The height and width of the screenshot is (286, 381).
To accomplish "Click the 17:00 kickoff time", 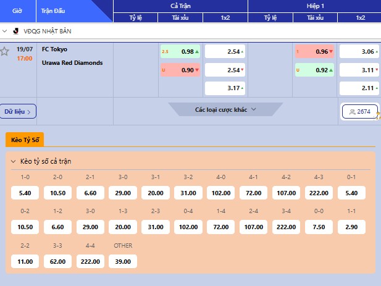I will (25, 59).
